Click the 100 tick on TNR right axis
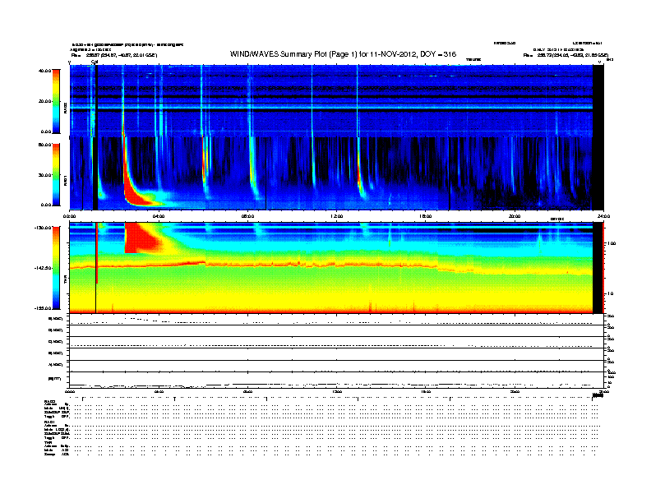651x503 pixels. point(612,243)
